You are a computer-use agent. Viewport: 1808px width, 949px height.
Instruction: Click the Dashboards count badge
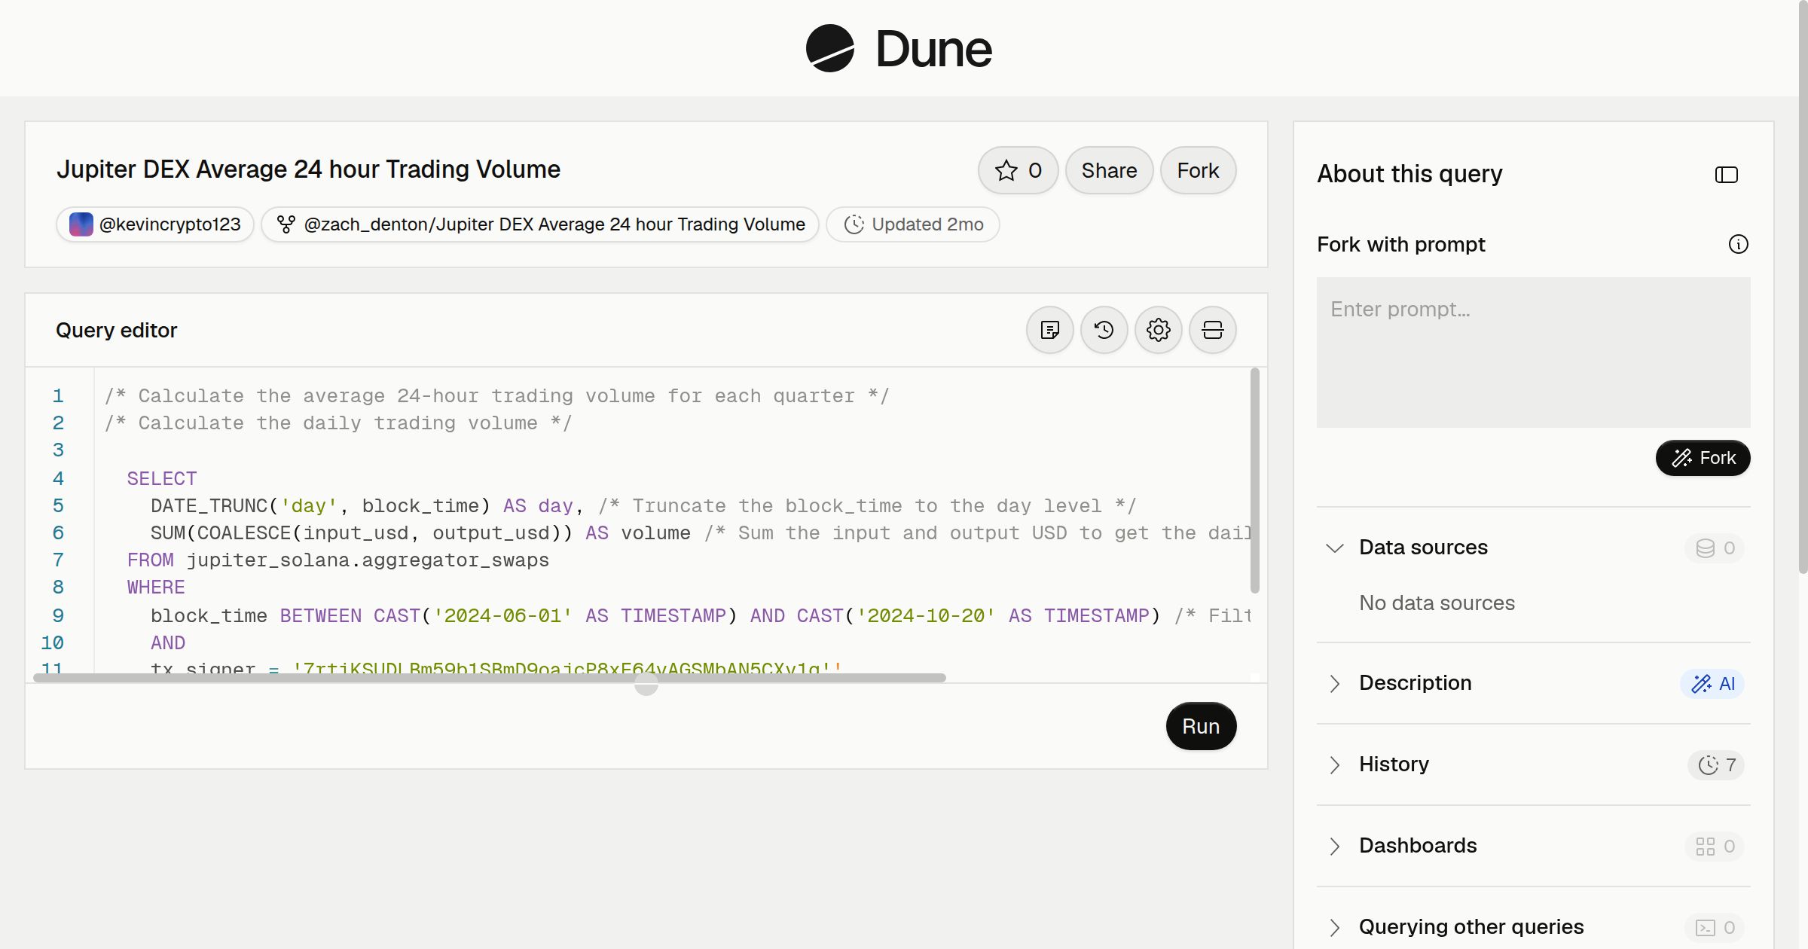tap(1715, 846)
